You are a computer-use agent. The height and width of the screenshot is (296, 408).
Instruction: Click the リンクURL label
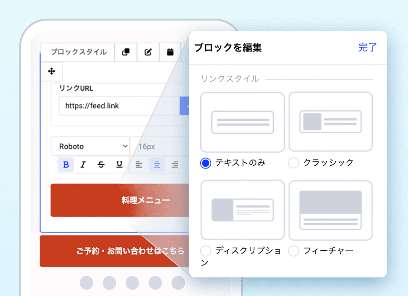pos(76,88)
